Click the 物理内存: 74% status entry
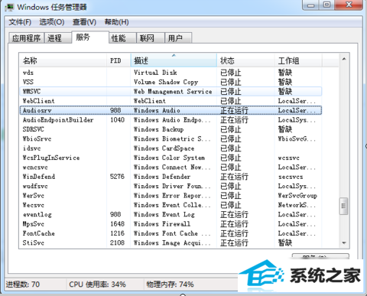Screen dimensions: 367x296 pyautogui.click(x=170, y=285)
